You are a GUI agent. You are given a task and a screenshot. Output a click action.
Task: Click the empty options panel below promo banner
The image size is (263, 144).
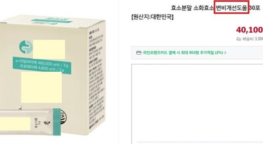coord(197,103)
